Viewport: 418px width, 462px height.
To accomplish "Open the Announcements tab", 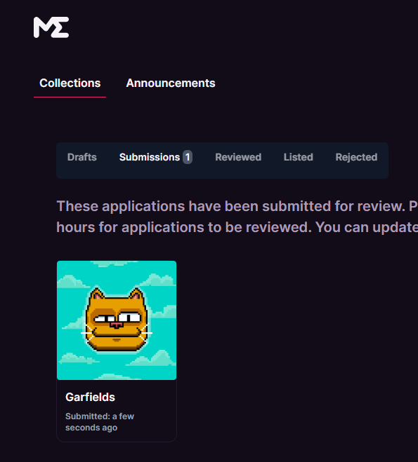I will pyautogui.click(x=171, y=83).
